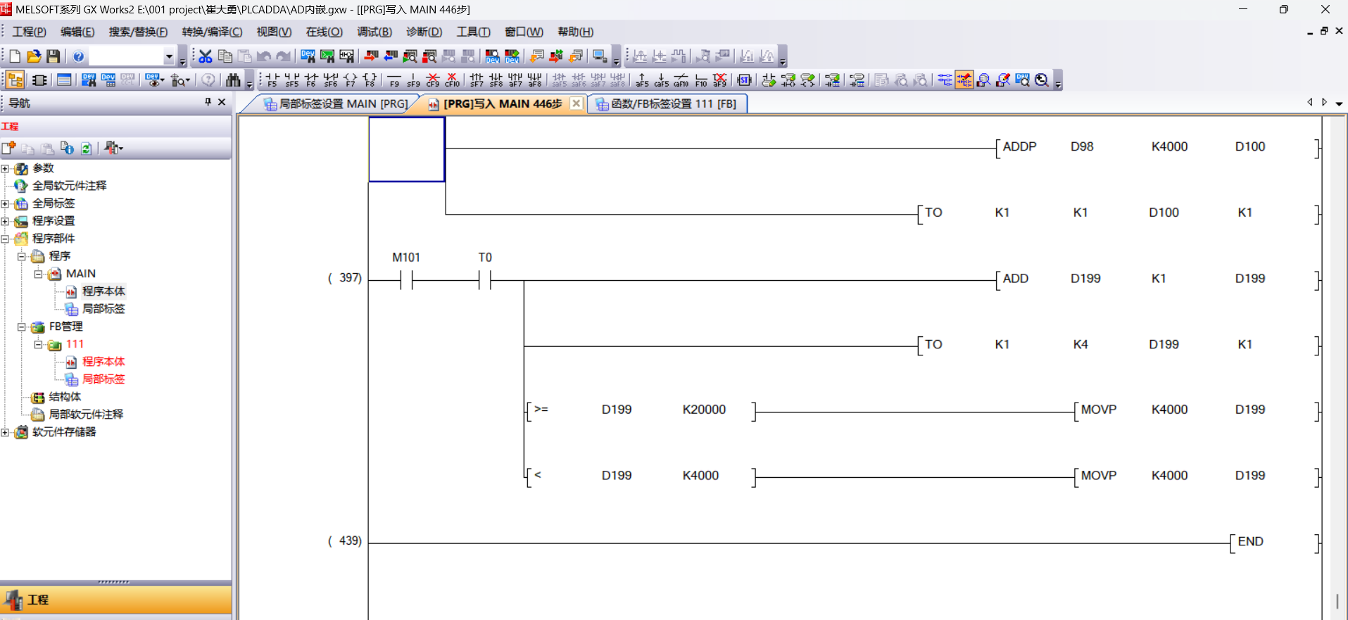The height and width of the screenshot is (620, 1348).
Task: Delete vertical line with cF10 icon
Action: coord(453,80)
